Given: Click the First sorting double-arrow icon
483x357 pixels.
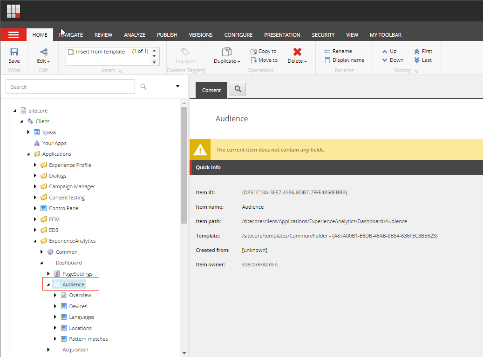Looking at the screenshot, I should click(417, 51).
